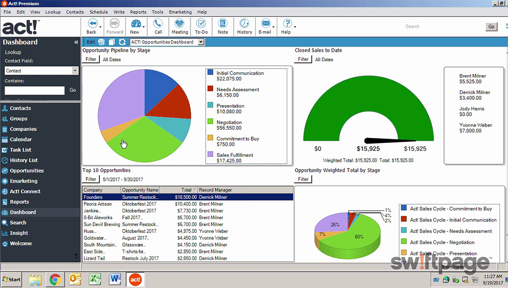
Task: Select the Peoria Artisan opportunity row
Action: (188, 204)
